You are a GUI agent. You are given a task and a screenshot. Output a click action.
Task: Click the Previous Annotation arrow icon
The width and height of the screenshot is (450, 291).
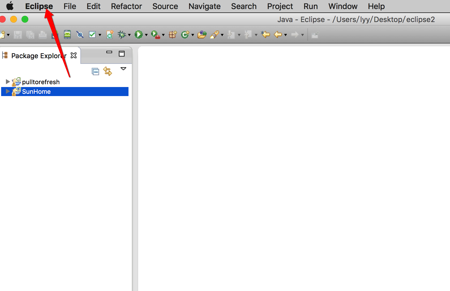tap(248, 35)
